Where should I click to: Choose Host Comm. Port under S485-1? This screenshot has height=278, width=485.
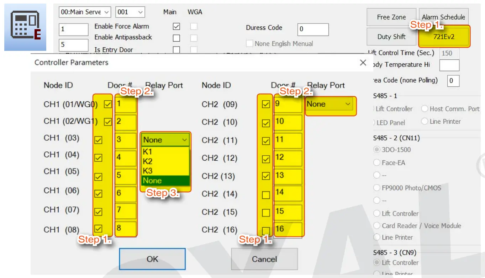(x=425, y=109)
